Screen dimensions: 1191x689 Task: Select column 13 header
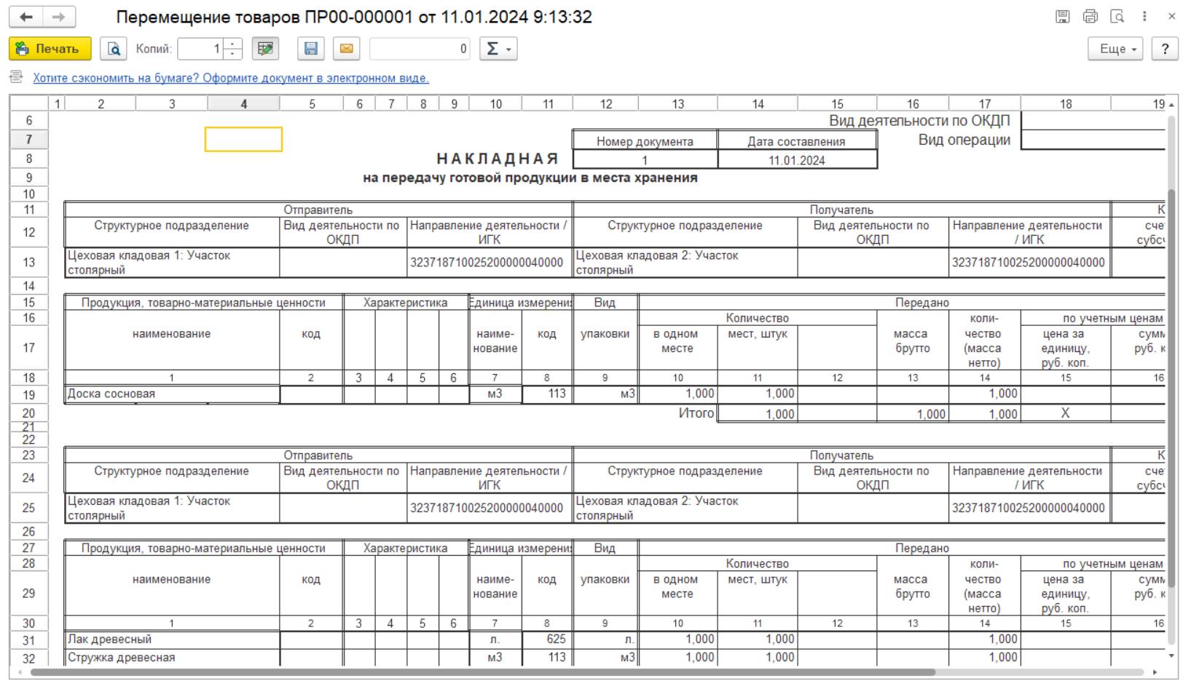pos(678,104)
